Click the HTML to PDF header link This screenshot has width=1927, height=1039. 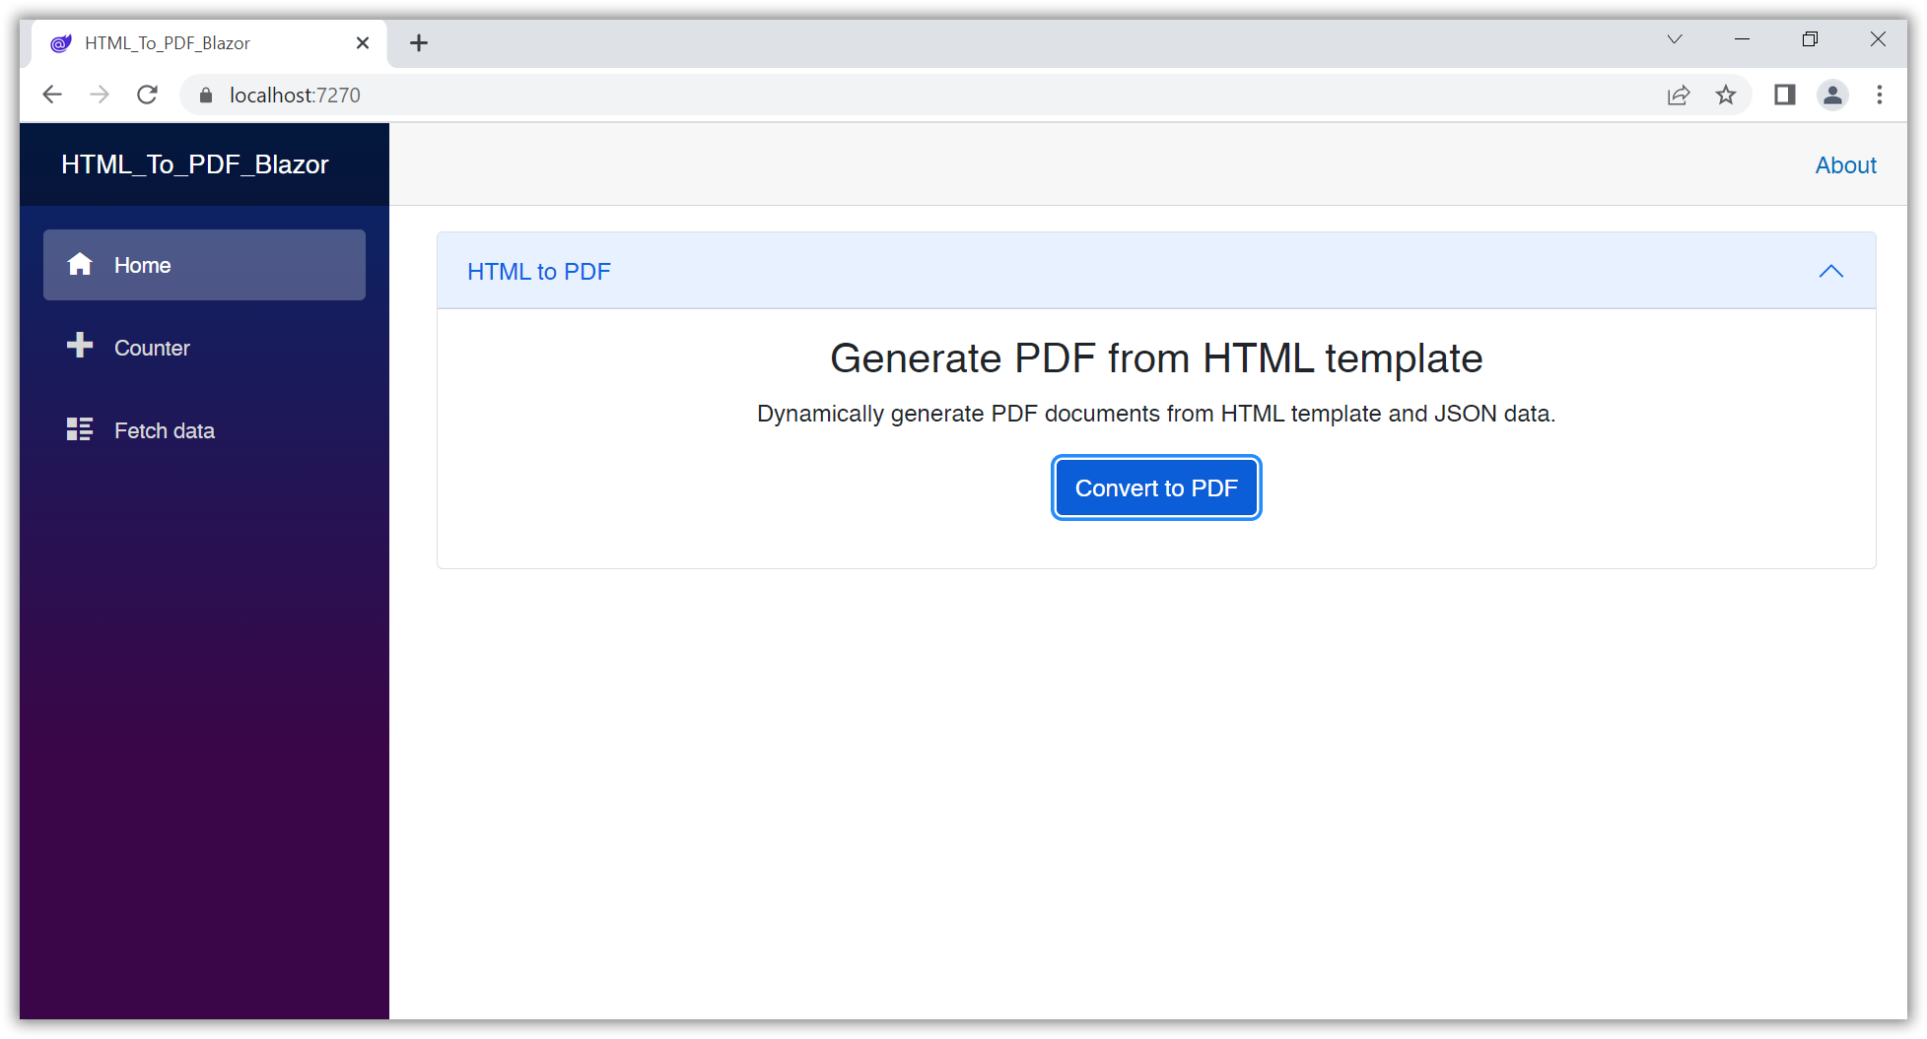[x=539, y=271]
